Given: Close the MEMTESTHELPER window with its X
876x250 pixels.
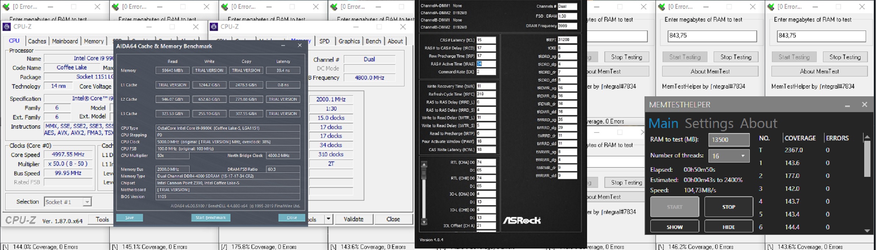Looking at the screenshot, I should 865,105.
